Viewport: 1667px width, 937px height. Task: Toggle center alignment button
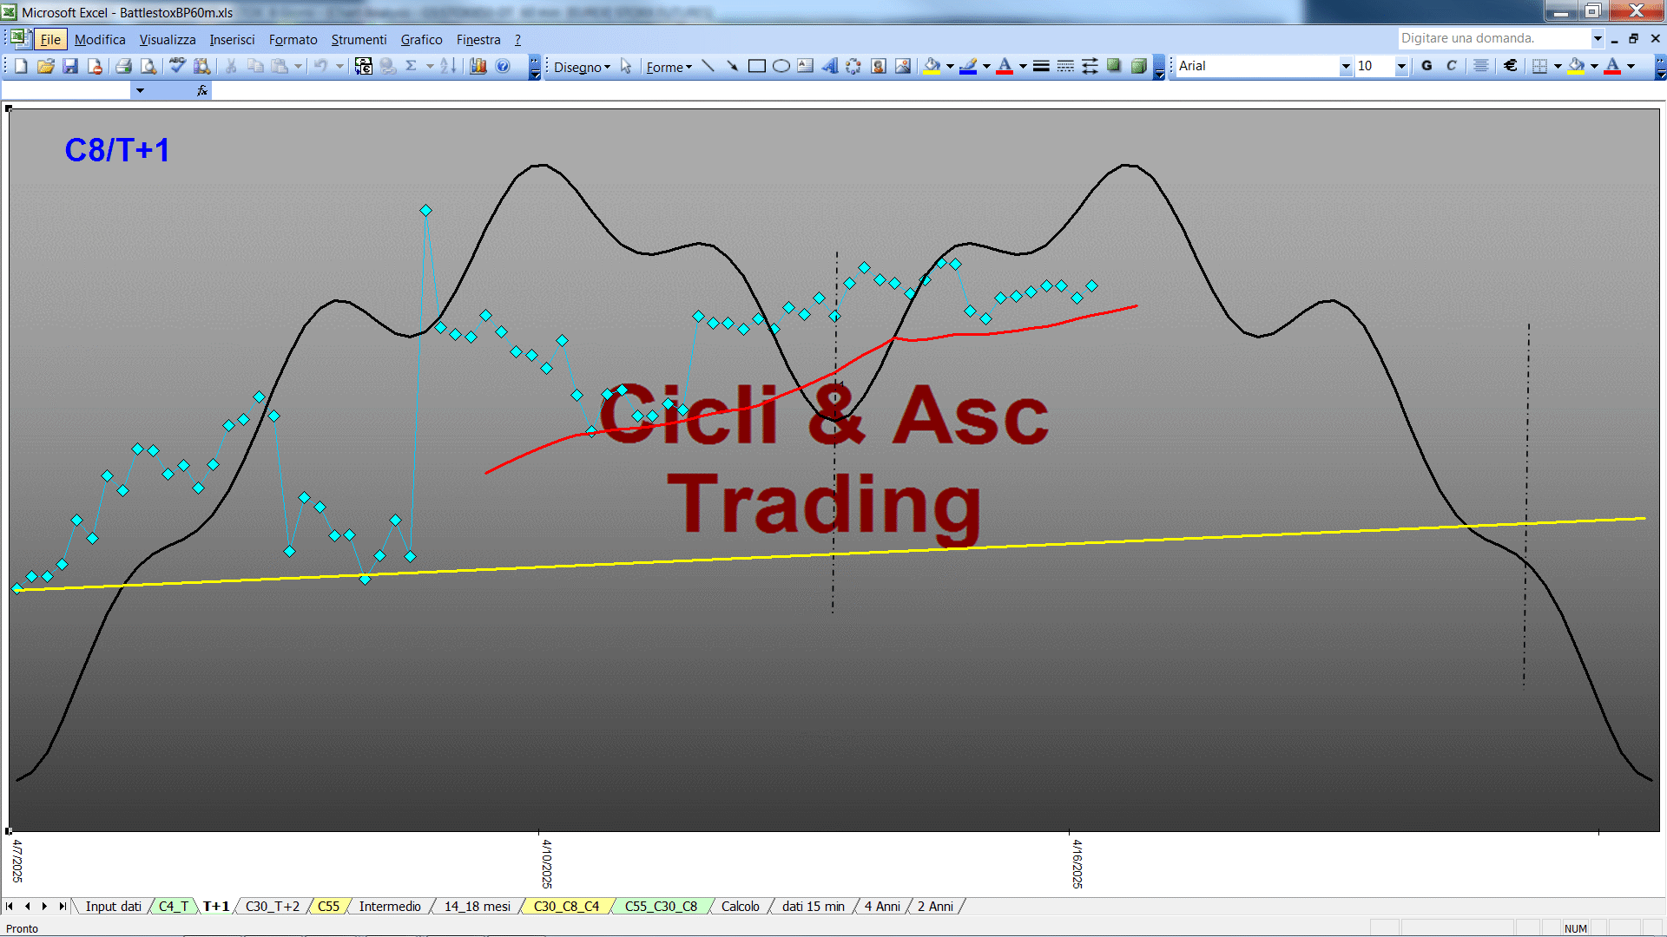pyautogui.click(x=1481, y=66)
